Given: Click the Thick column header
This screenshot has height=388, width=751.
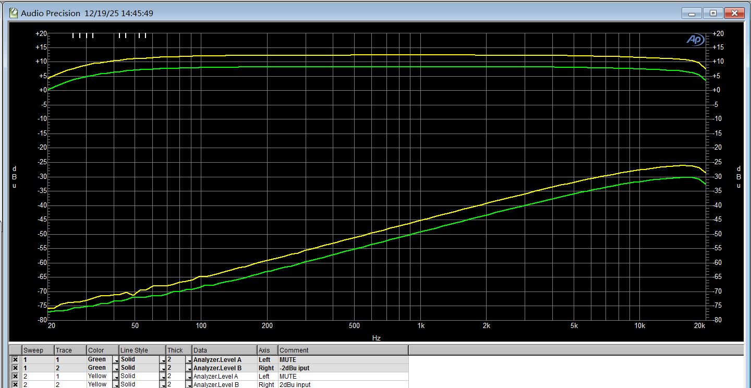Looking at the screenshot, I should coord(179,350).
